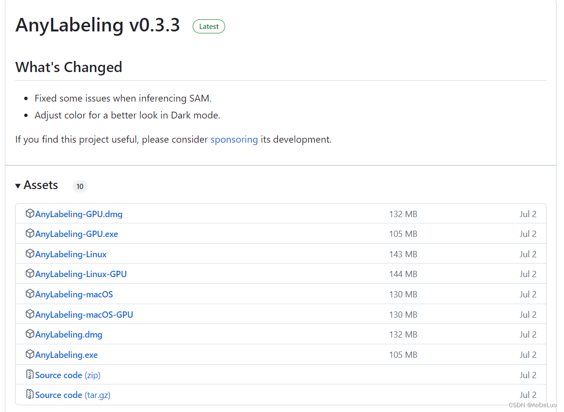Click the 'Fixed some issues when inferencing SAM' bullet
This screenshot has width=564, height=412.
(x=123, y=99)
